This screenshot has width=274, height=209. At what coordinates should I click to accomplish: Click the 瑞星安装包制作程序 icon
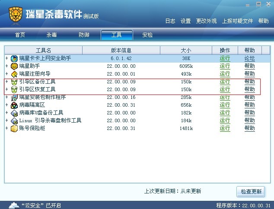pos(14,98)
